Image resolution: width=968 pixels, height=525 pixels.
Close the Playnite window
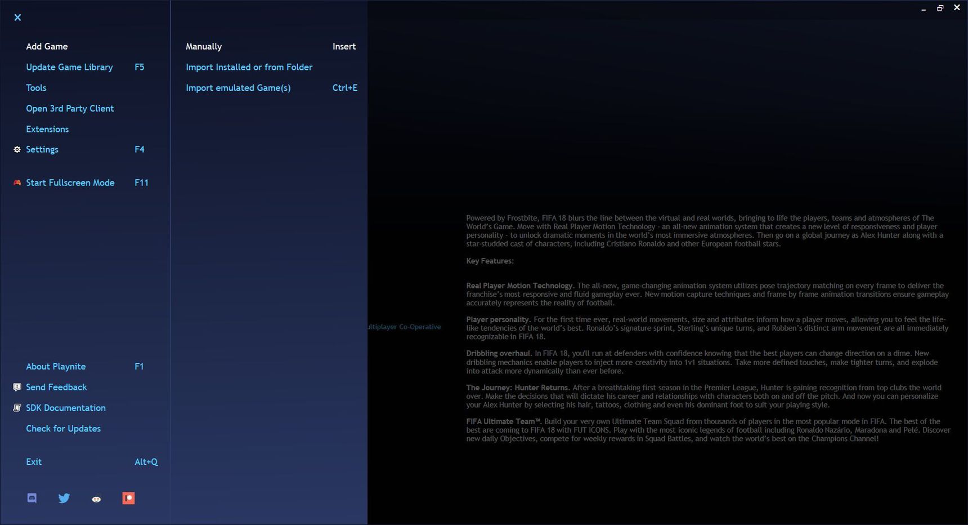pyautogui.click(x=957, y=8)
